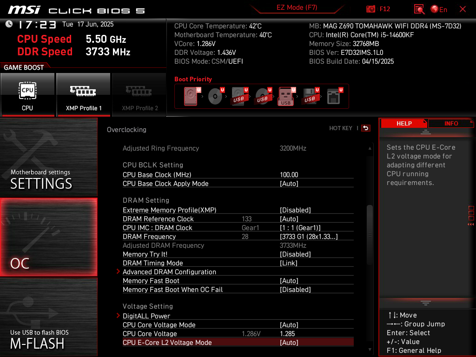Open CPU Core Voltage Mode option

[x=238, y=325]
